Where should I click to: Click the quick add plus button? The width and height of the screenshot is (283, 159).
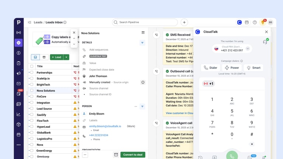point(184,22)
